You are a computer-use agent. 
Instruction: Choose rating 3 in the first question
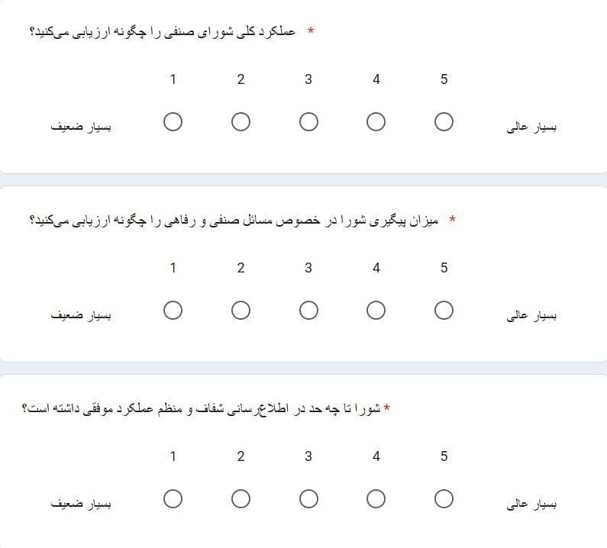308,122
